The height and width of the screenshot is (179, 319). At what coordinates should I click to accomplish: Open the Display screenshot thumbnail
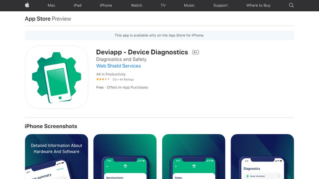point(194,156)
